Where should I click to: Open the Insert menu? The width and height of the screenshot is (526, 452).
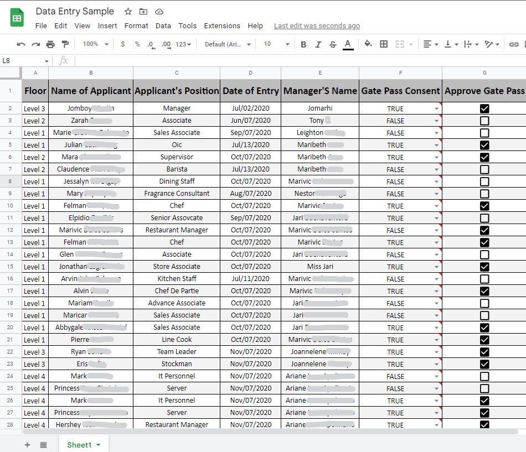[107, 26]
